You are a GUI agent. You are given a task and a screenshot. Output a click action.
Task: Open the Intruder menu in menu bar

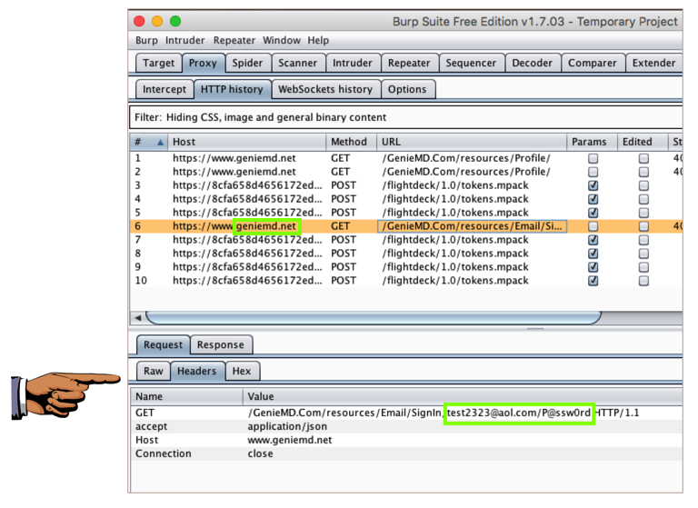(x=184, y=41)
